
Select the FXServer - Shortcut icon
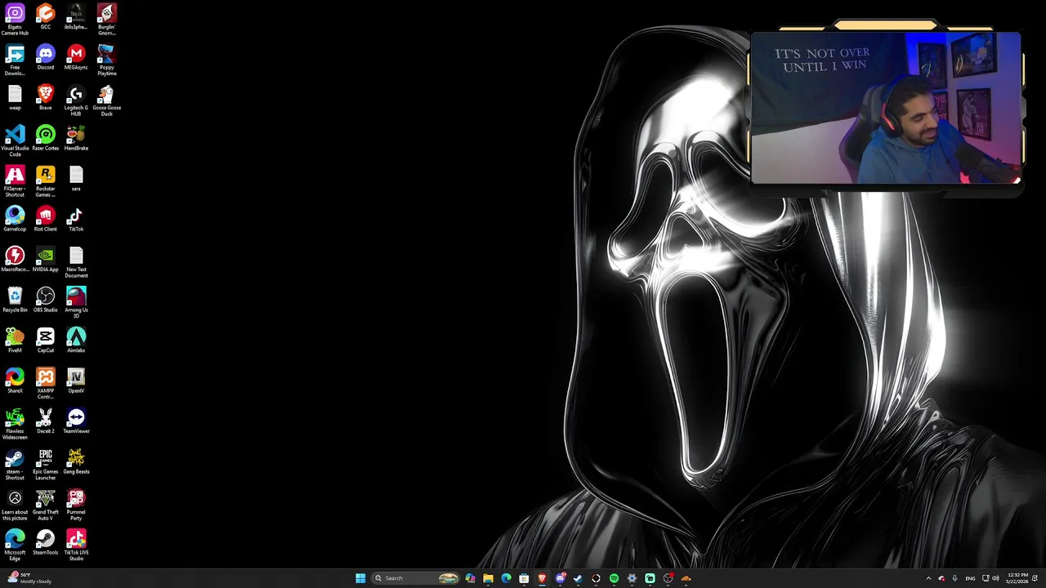(15, 182)
